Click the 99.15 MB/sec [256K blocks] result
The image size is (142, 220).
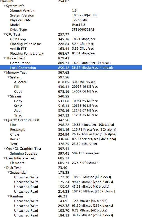[92, 182]
